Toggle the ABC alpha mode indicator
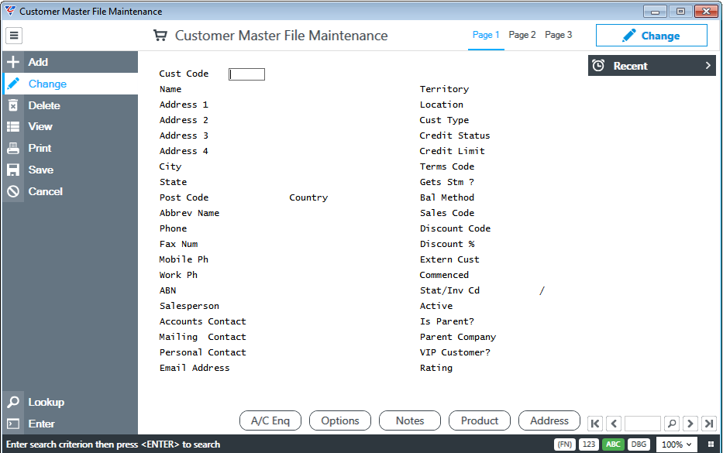Screen dimensions: 723x453 coord(613,444)
